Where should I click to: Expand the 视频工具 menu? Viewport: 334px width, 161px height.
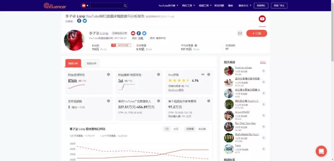point(205,6)
